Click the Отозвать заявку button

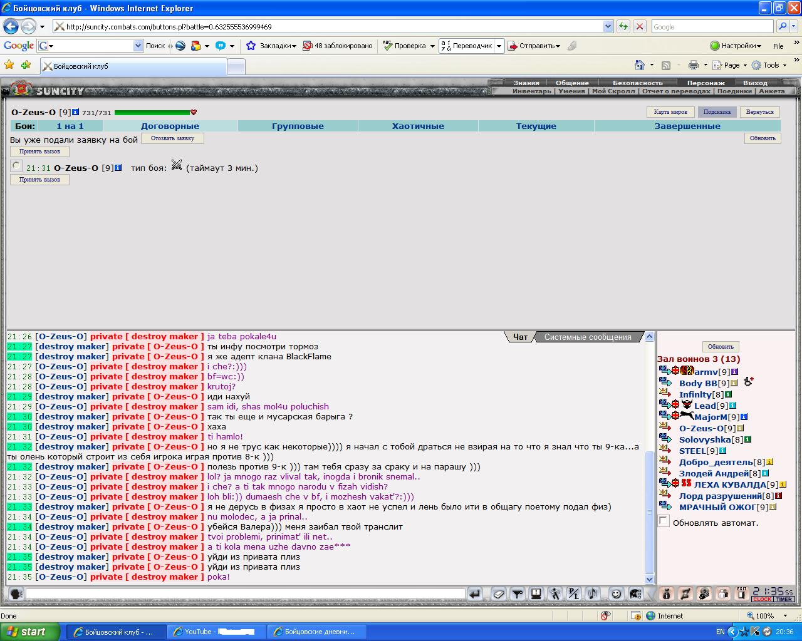point(172,138)
